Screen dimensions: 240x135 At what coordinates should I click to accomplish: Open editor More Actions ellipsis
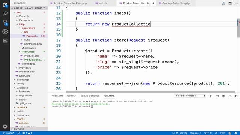(x=236, y=3)
